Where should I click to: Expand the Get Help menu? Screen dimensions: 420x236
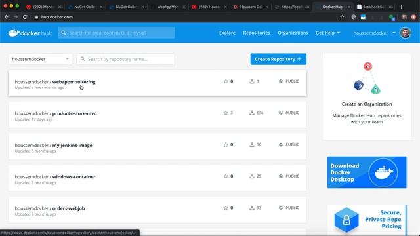click(x=327, y=33)
